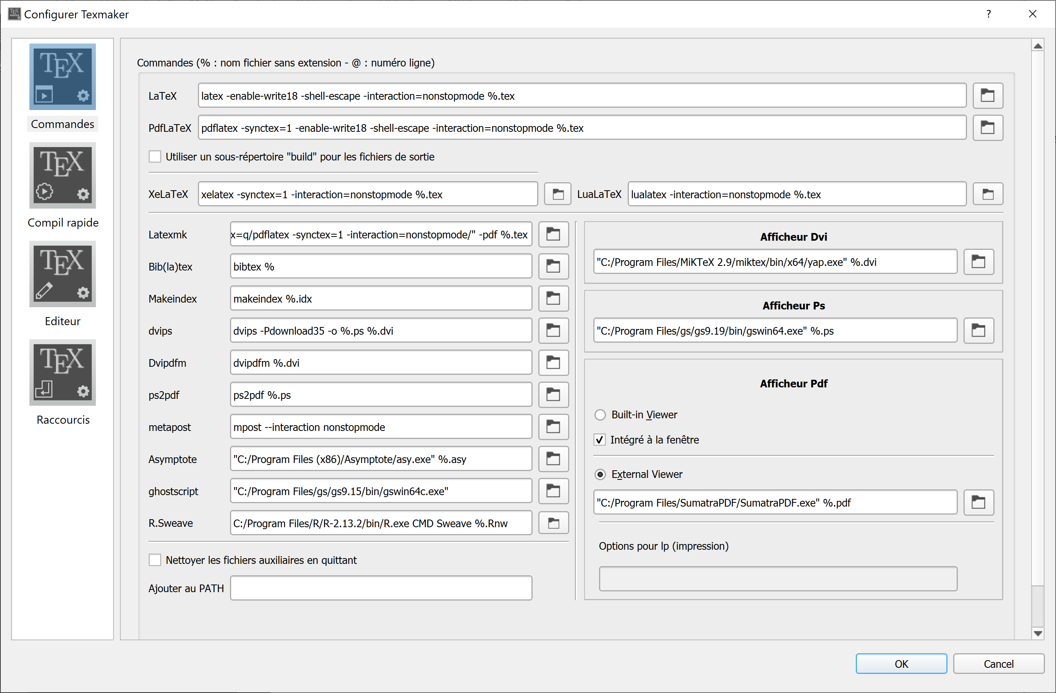The width and height of the screenshot is (1056, 693).
Task: Browse for the LaTeX command executable
Action: coord(987,96)
